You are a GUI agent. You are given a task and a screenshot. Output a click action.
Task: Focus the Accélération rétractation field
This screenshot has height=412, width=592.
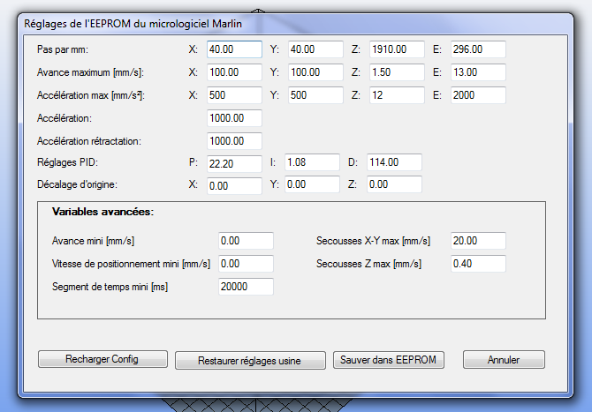click(x=234, y=141)
